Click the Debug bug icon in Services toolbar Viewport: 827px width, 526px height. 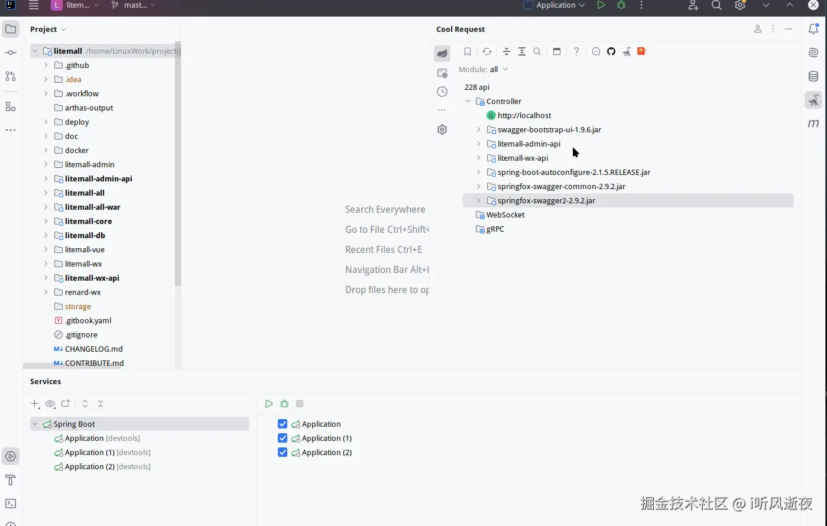click(x=284, y=404)
